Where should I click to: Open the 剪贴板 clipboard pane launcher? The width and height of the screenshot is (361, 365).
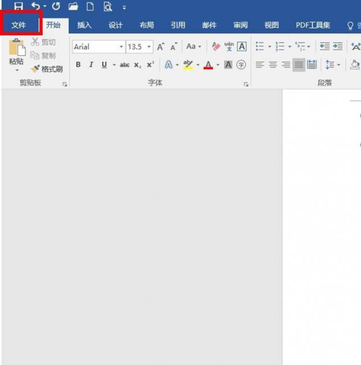[x=65, y=84]
